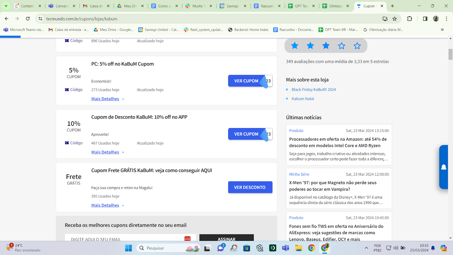This screenshot has width=453, height=255.
Task: Open Savings United calendar bookmark
Action: click(159, 29)
